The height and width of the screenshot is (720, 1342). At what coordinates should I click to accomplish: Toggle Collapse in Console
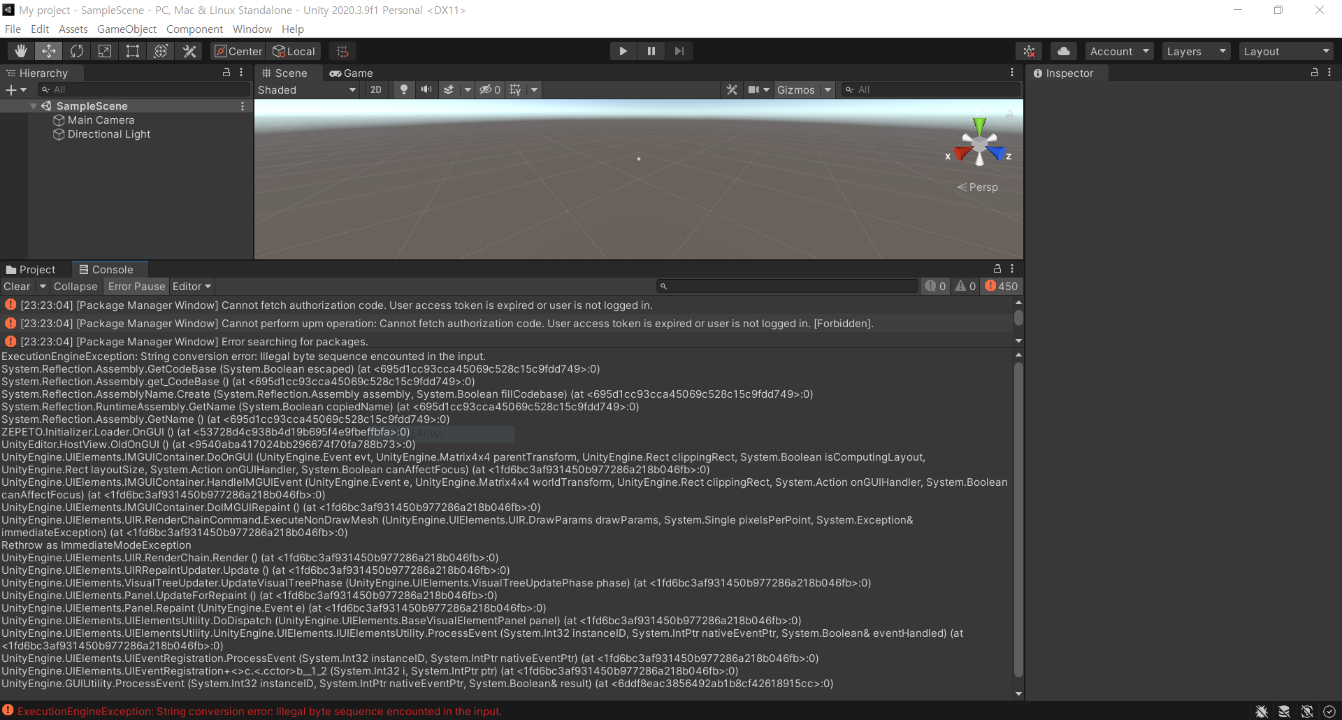click(75, 287)
